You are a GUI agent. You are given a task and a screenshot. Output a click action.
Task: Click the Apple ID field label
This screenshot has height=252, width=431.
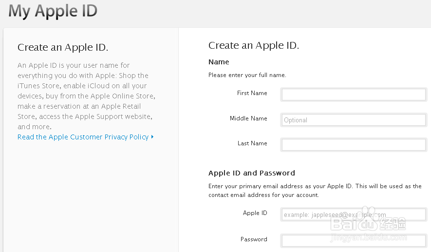click(x=255, y=213)
